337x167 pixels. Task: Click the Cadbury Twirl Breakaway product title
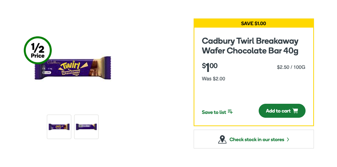tap(250, 46)
